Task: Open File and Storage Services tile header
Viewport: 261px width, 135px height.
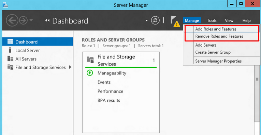Action: pyautogui.click(x=121, y=60)
